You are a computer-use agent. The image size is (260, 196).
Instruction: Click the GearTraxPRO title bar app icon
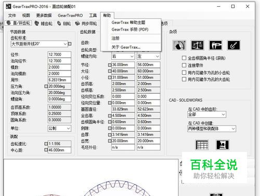click(8, 7)
